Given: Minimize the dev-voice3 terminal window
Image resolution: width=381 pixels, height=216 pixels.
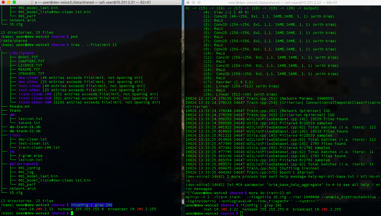Looking at the screenshot, I should point(9,2).
